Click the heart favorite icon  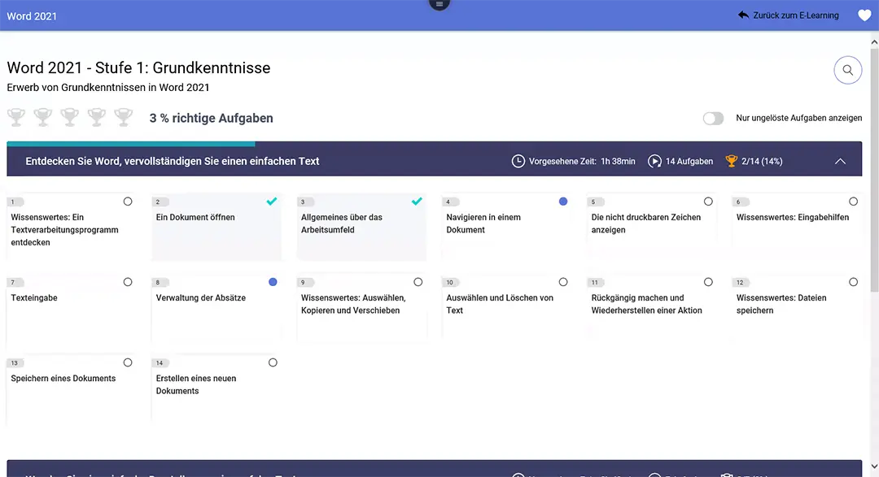(x=864, y=15)
